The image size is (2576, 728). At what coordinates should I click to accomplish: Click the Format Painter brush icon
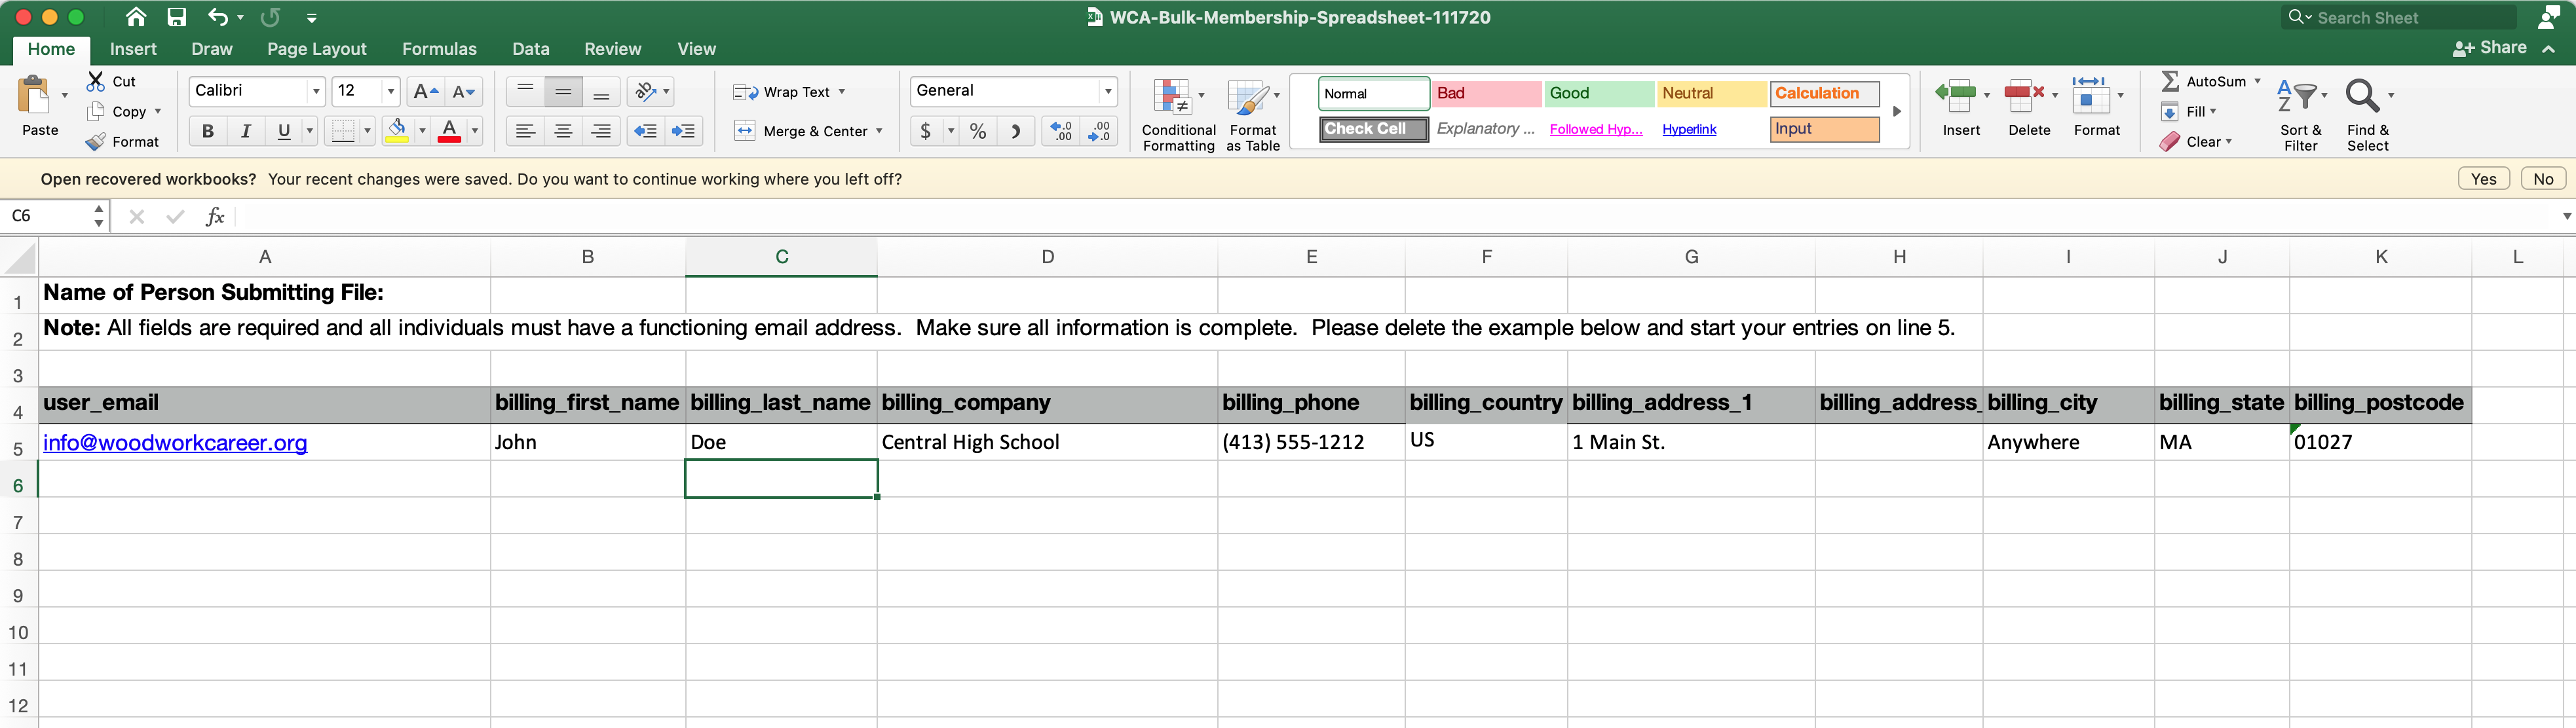(x=96, y=142)
